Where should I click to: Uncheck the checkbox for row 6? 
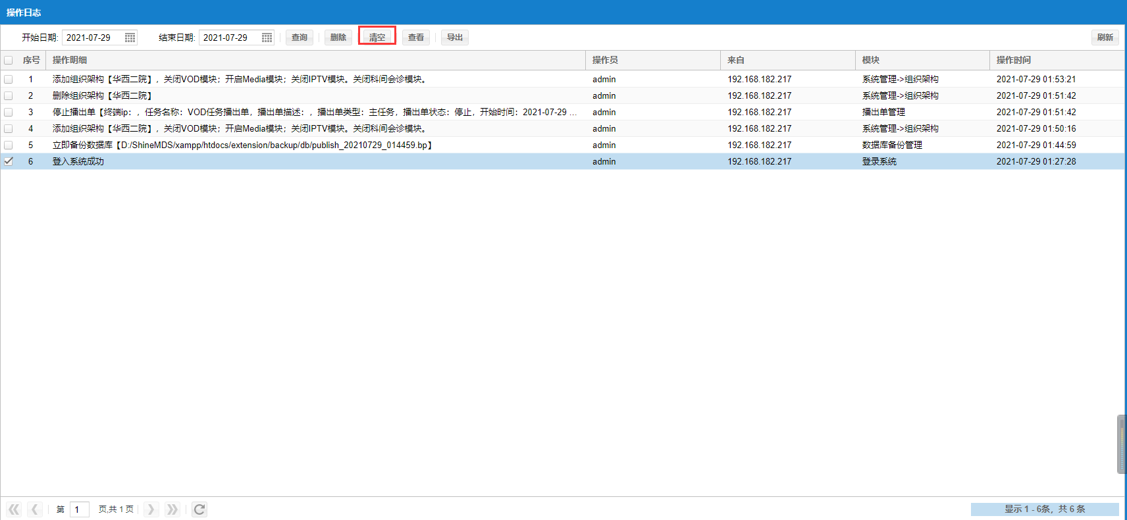9,161
